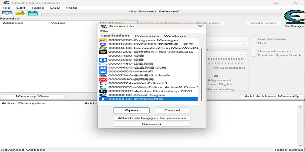Click the icofx process icon

click(103, 75)
